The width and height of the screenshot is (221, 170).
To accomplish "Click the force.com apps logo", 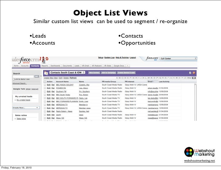I will tap(152, 59).
